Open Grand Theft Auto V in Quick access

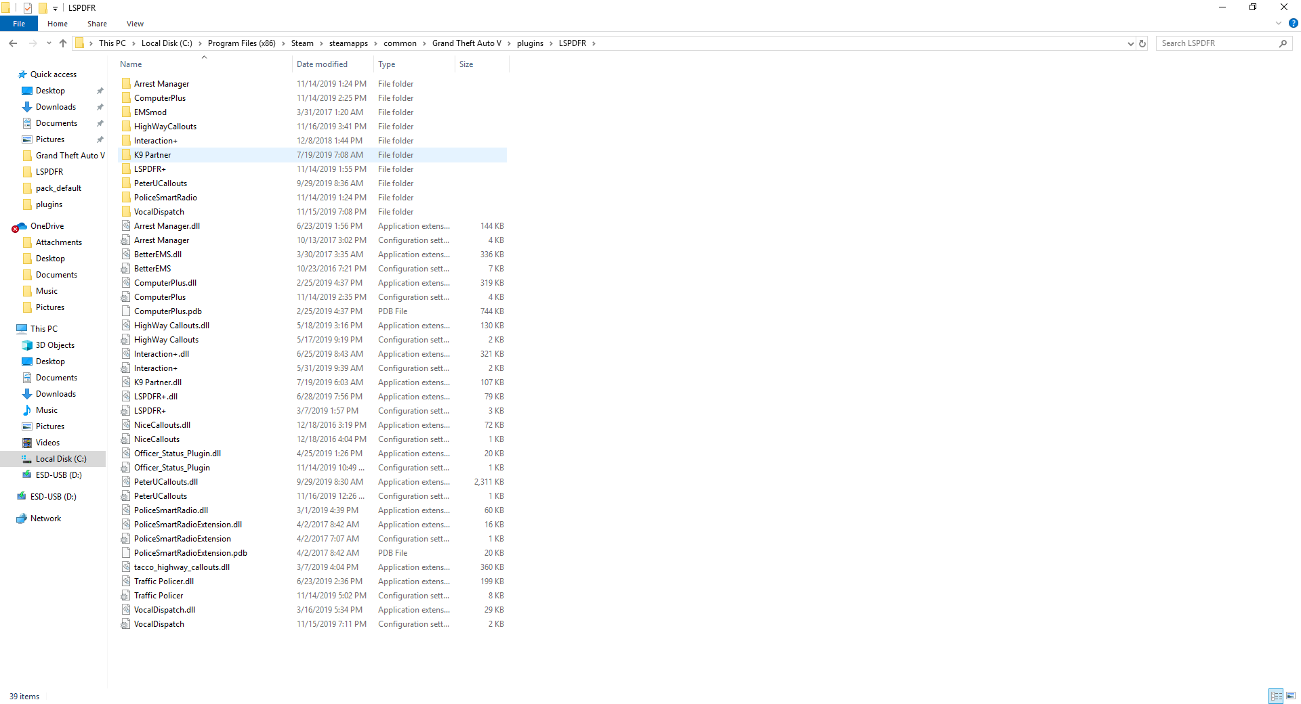(x=70, y=156)
